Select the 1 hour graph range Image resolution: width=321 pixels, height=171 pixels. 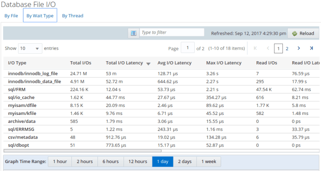pyautogui.click(x=60, y=161)
